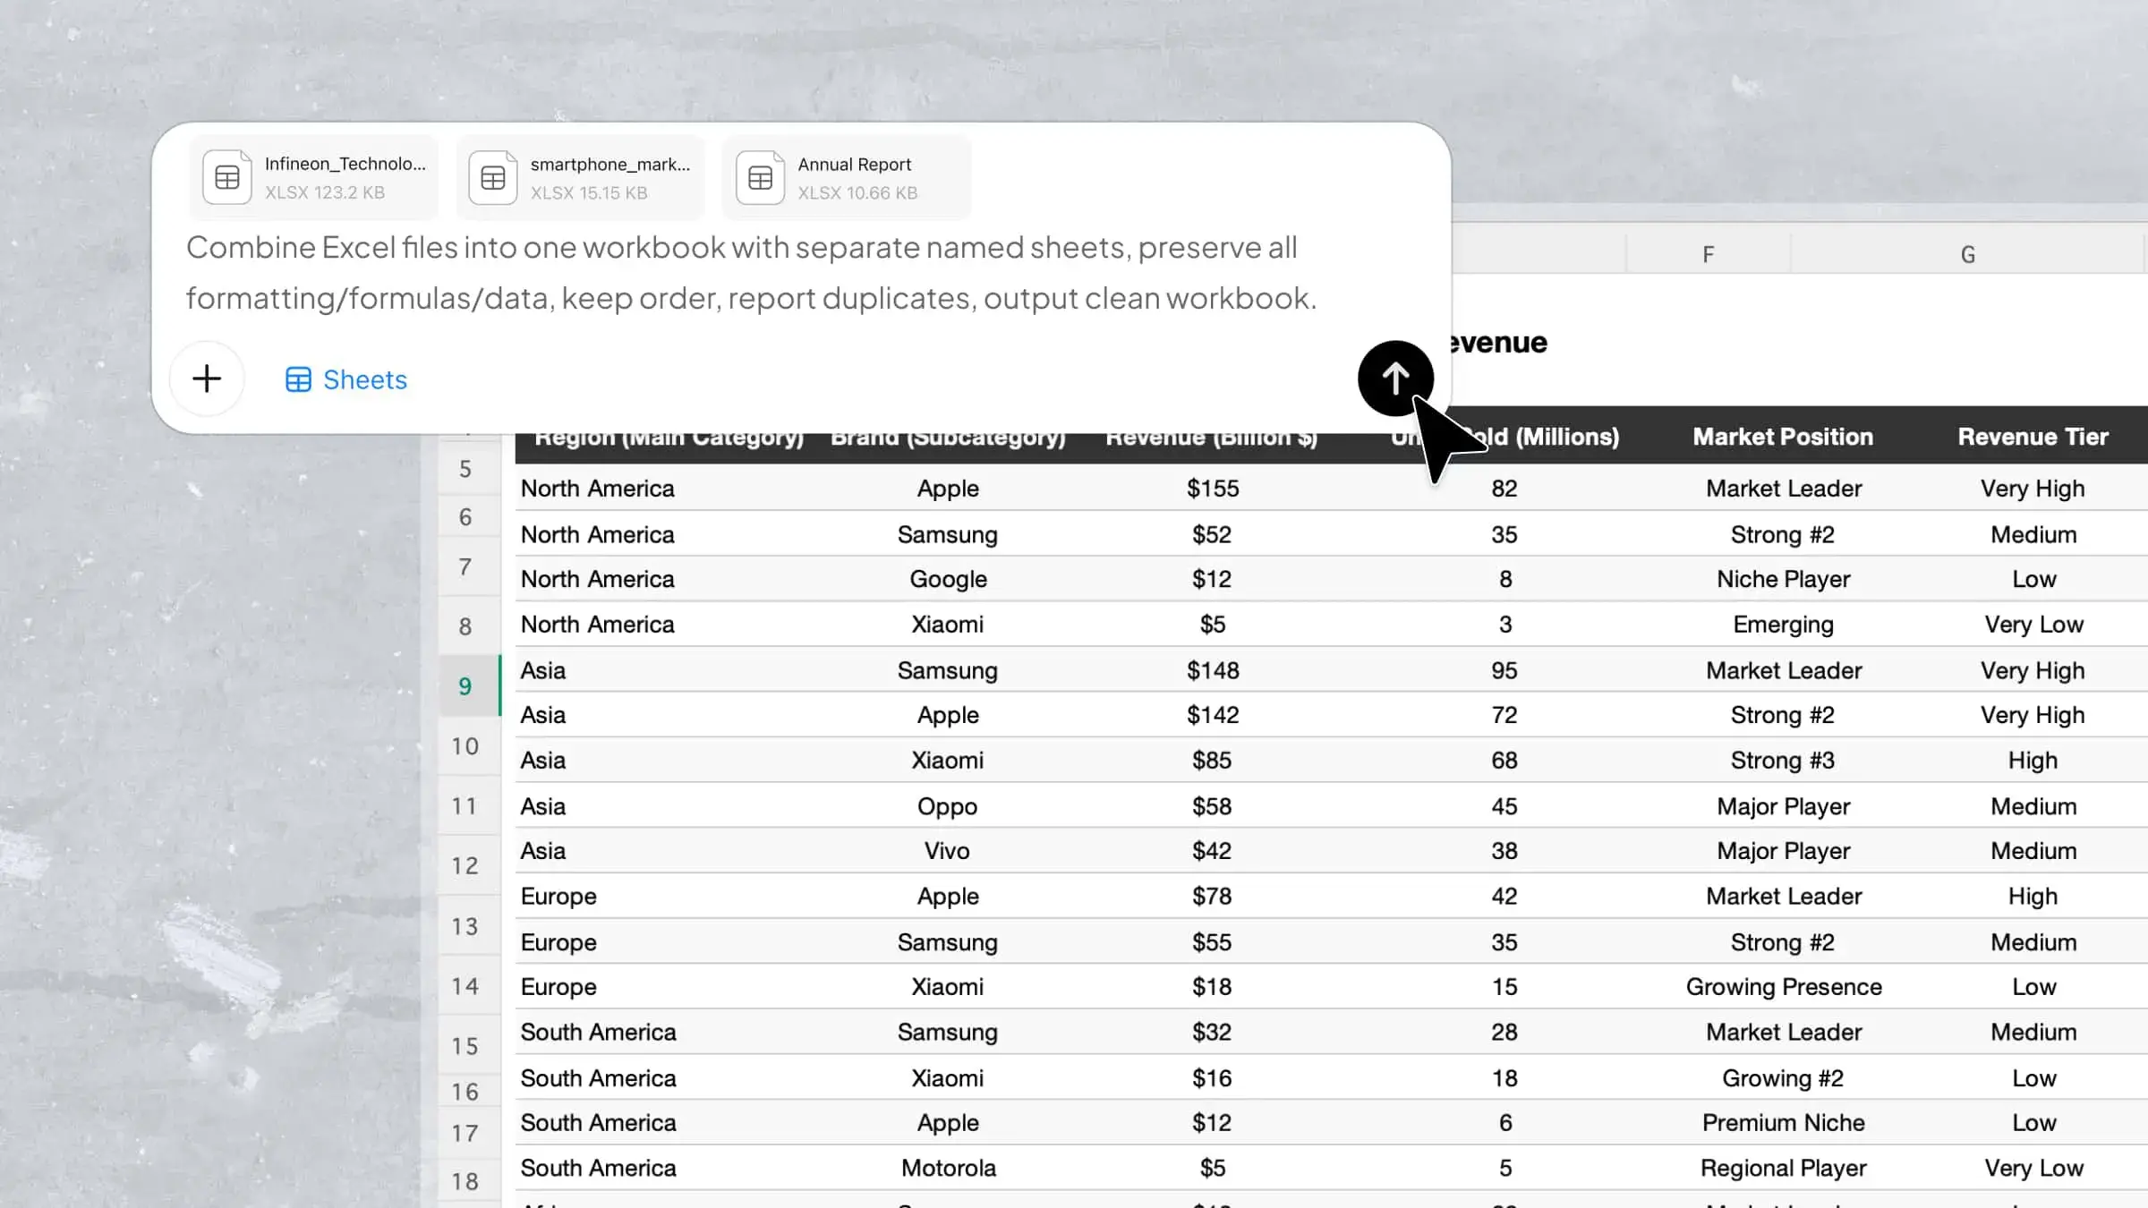Open the smartphone_mark... XLSX attachment
Screen dimensions: 2148x1208
click(x=581, y=177)
